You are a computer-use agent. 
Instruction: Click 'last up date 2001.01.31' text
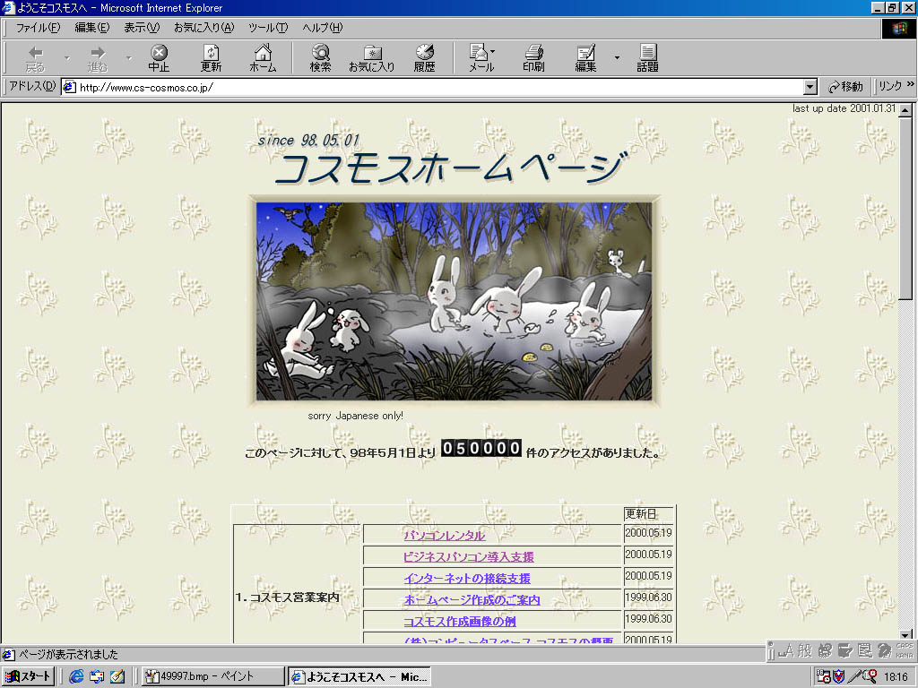pos(844,108)
